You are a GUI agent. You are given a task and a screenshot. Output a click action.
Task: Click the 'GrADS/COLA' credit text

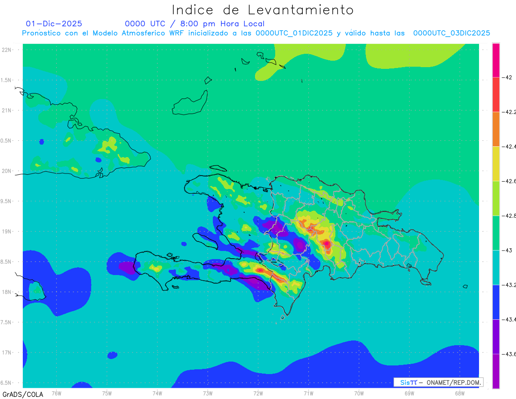point(23,394)
